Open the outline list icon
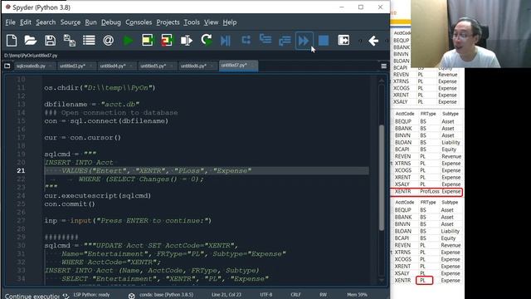531x299 pixels. (89, 41)
